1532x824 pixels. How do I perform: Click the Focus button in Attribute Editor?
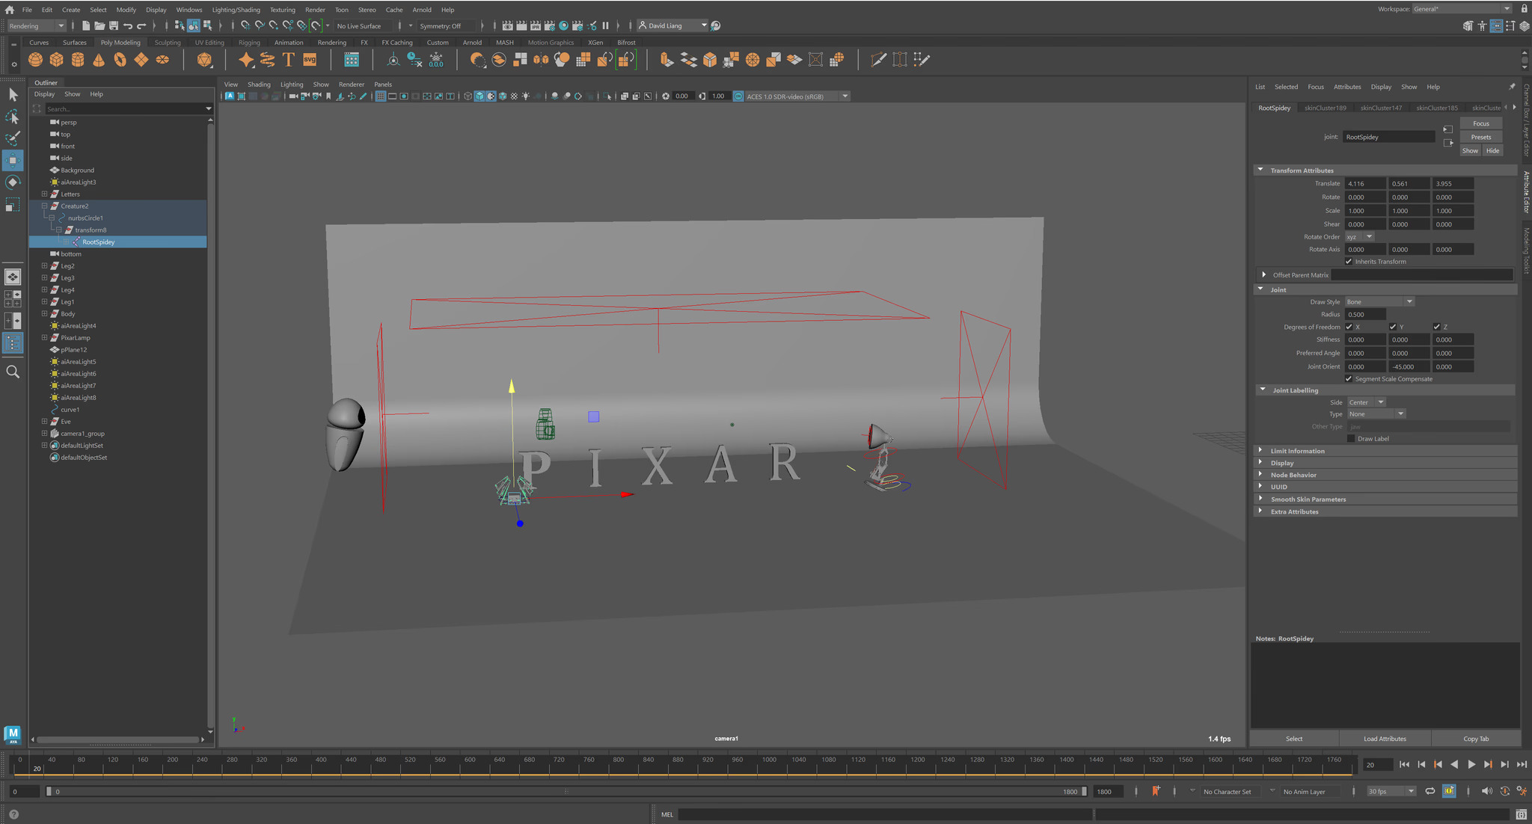click(1481, 123)
